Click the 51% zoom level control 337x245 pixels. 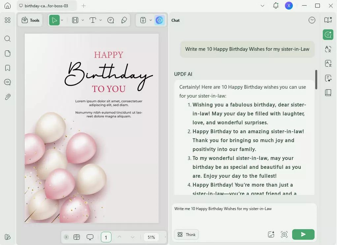[x=151, y=237]
